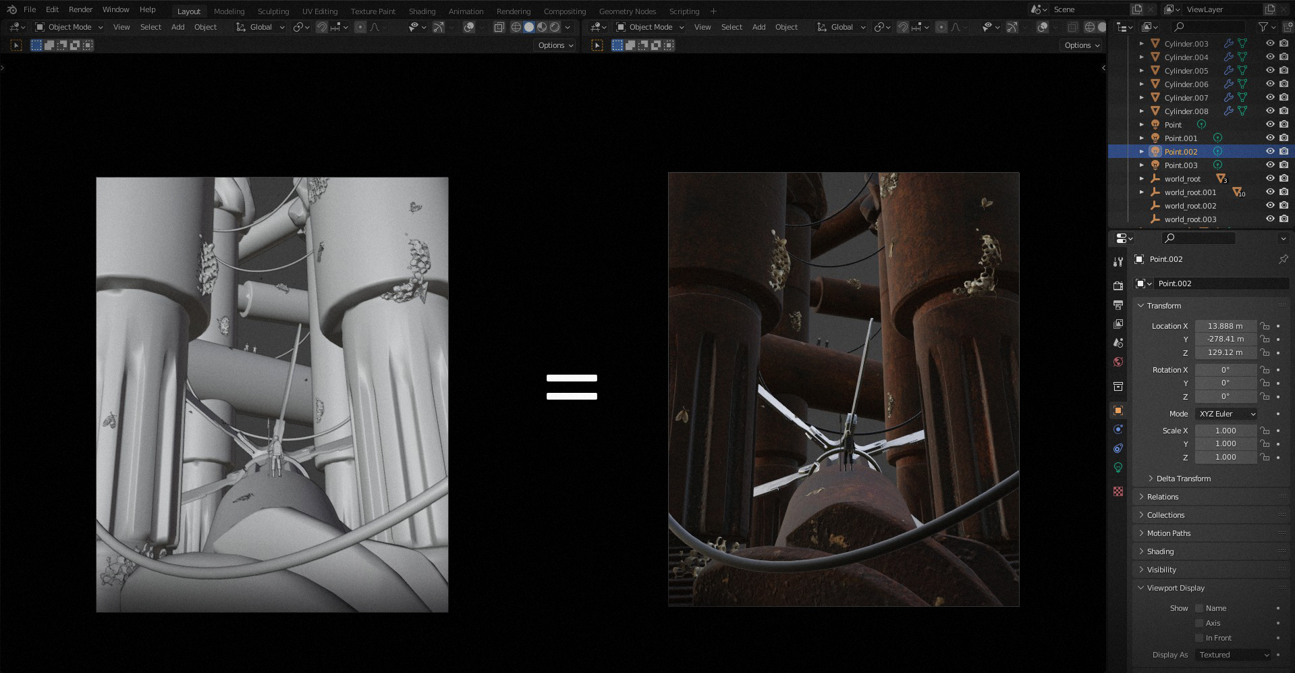
Task: Lock the Location X value
Action: pyautogui.click(x=1265, y=326)
